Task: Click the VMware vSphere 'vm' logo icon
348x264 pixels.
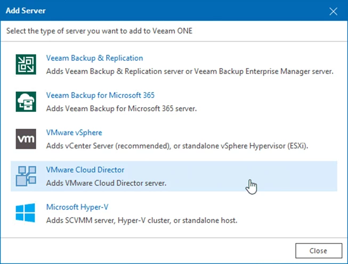Action: 26,138
